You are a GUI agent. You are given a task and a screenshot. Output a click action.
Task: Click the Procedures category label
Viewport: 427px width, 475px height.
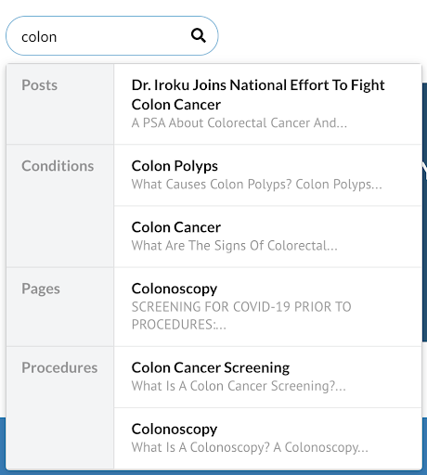(59, 367)
